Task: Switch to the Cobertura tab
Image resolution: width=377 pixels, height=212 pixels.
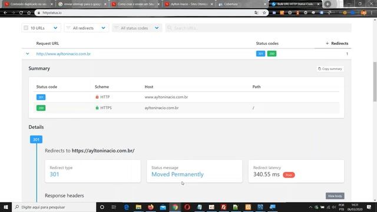Action: pos(242,4)
